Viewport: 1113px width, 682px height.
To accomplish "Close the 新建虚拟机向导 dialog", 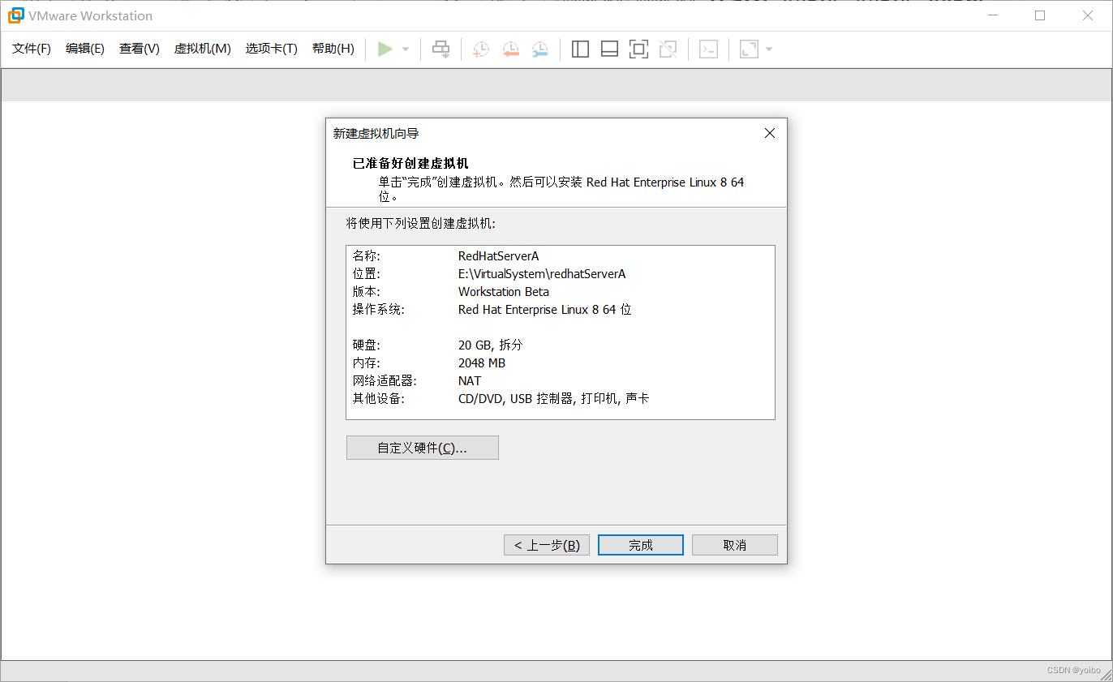I will point(770,133).
